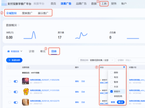Click 确定 in status filter

121,102
